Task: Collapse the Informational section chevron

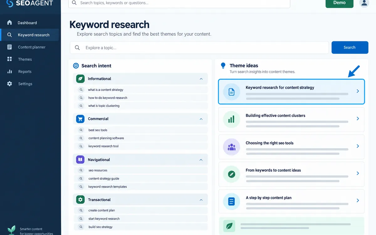Action: [x=201, y=79]
